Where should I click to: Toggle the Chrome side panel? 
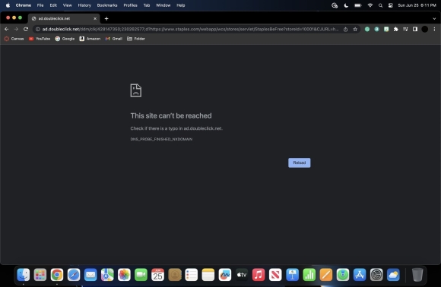[x=415, y=29]
